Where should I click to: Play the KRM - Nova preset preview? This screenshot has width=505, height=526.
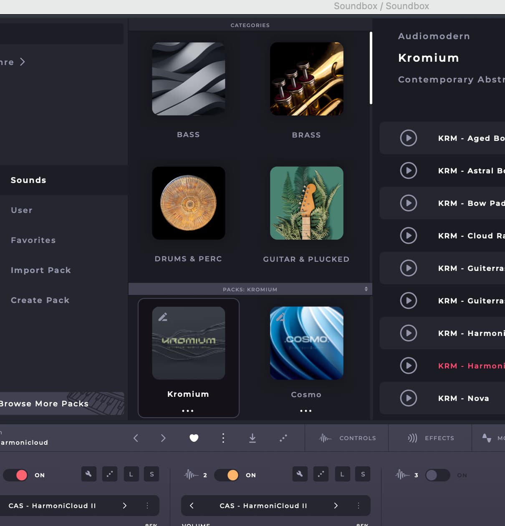click(409, 398)
